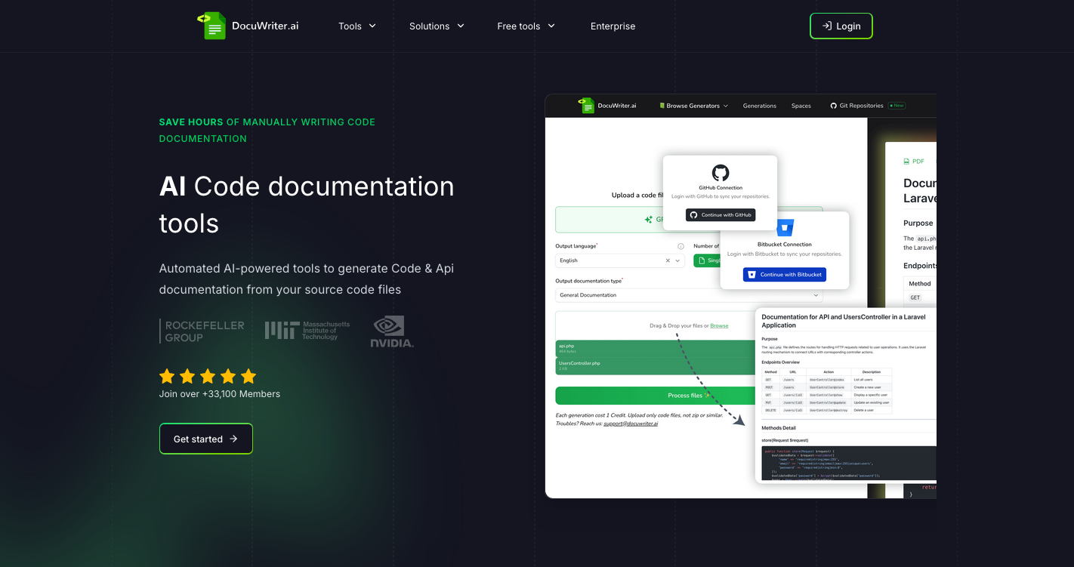This screenshot has width=1074, height=567.
Task: Expand the Solutions dropdown menu
Action: 437,26
